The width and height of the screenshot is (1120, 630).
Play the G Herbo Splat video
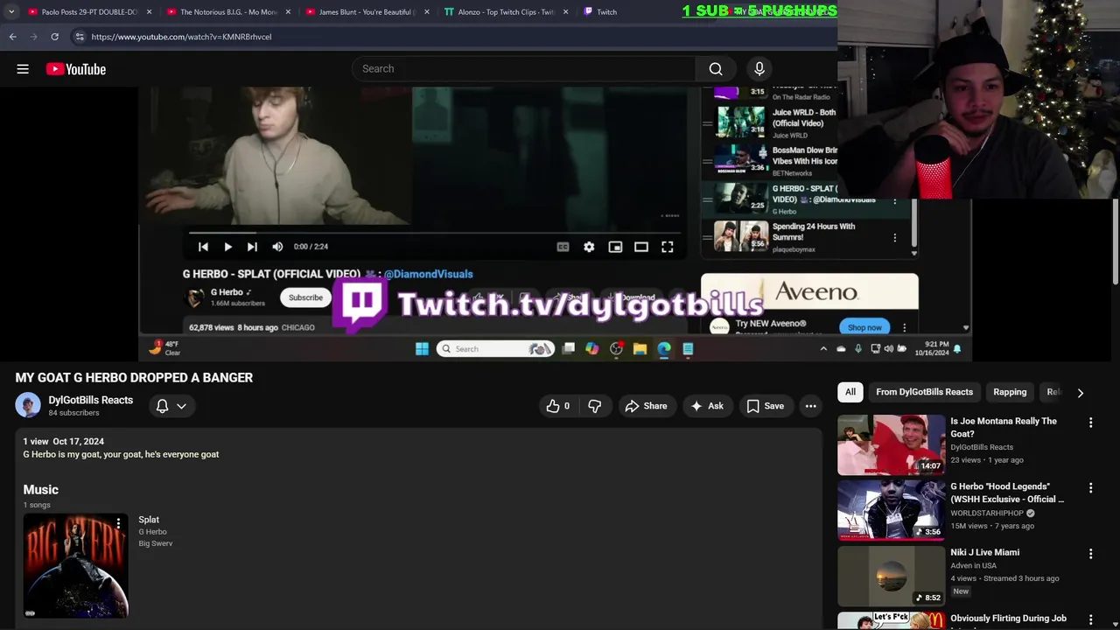227,247
